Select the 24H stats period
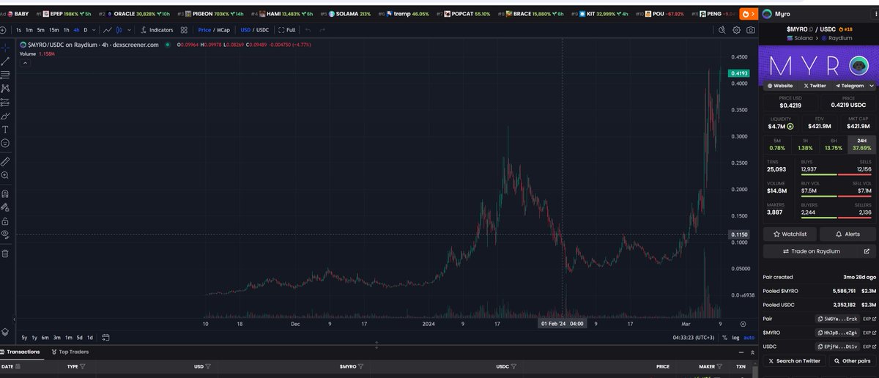 [860, 144]
